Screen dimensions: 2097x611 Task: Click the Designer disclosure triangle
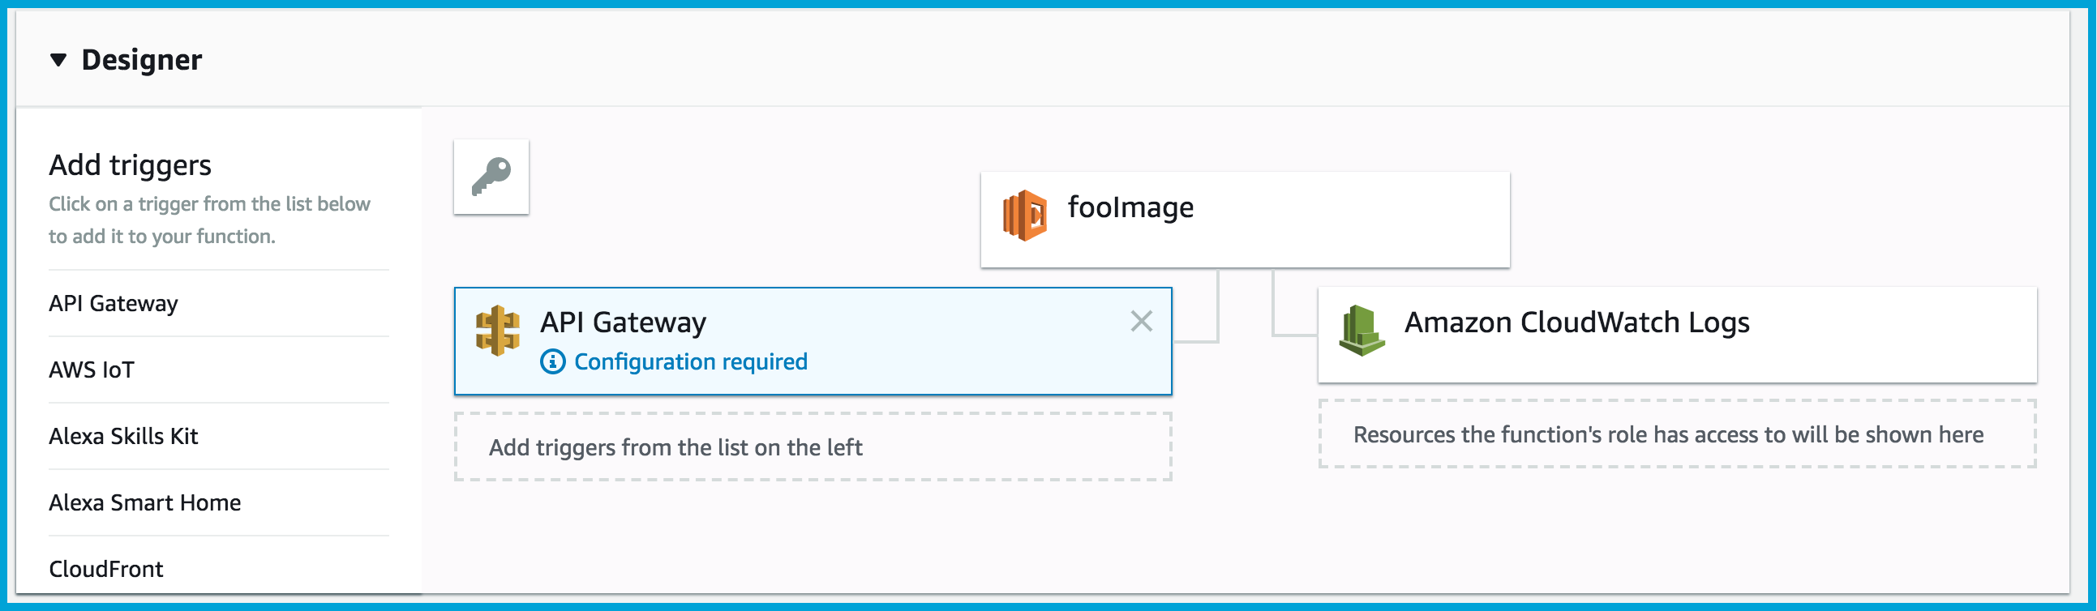[x=58, y=59]
